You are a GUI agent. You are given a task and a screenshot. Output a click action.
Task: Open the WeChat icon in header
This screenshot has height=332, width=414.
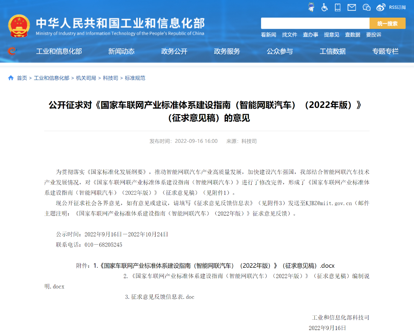coord(367,7)
